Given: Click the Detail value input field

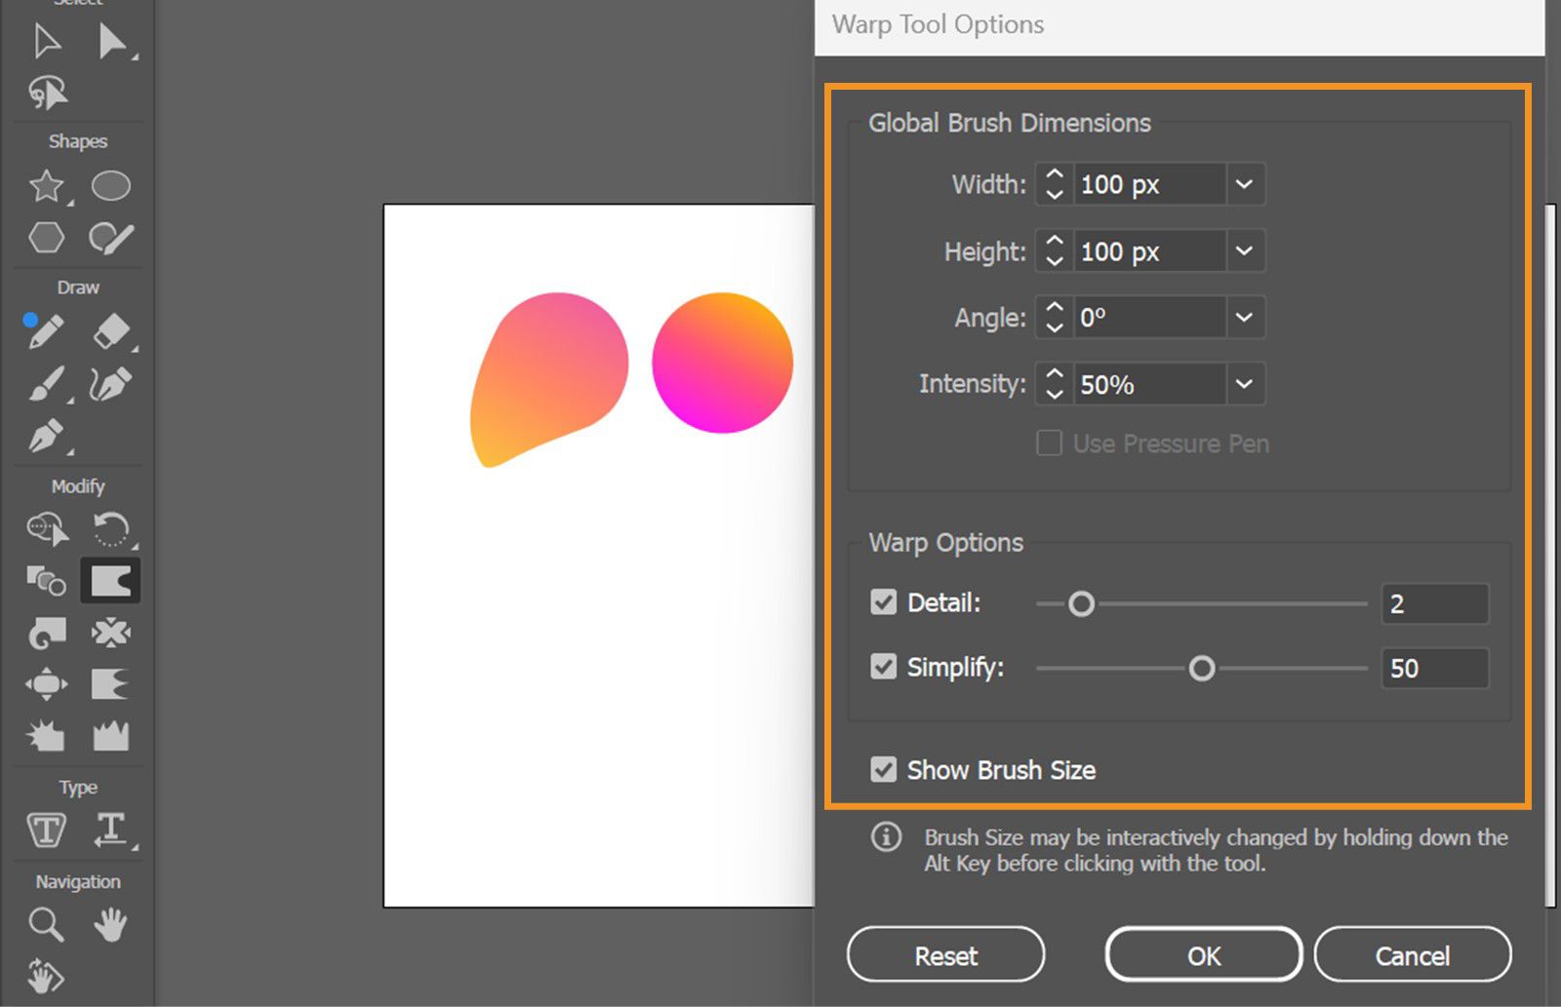Looking at the screenshot, I should point(1434,602).
